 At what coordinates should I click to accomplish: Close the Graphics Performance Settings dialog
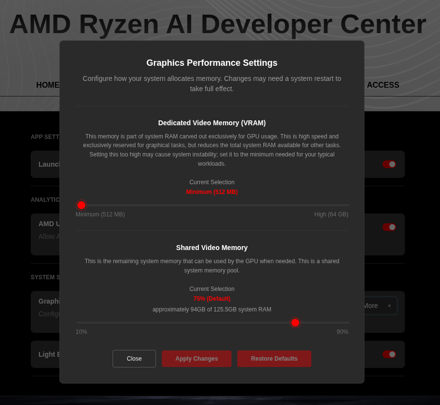point(134,358)
